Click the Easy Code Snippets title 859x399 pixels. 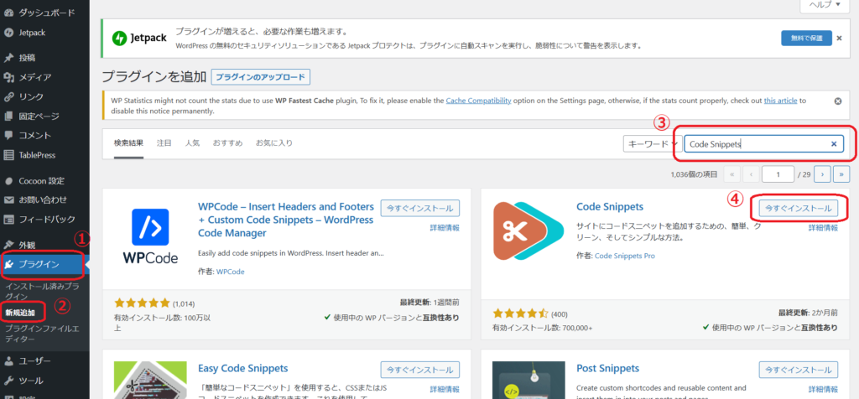(242, 368)
